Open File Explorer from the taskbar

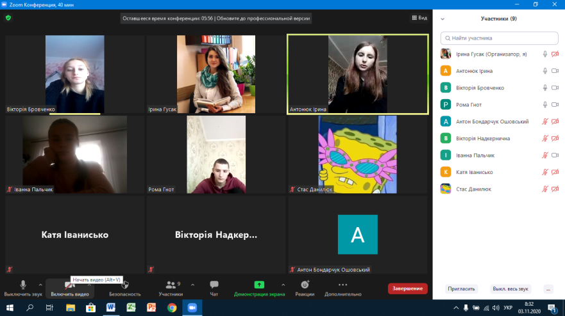pyautogui.click(x=71, y=308)
